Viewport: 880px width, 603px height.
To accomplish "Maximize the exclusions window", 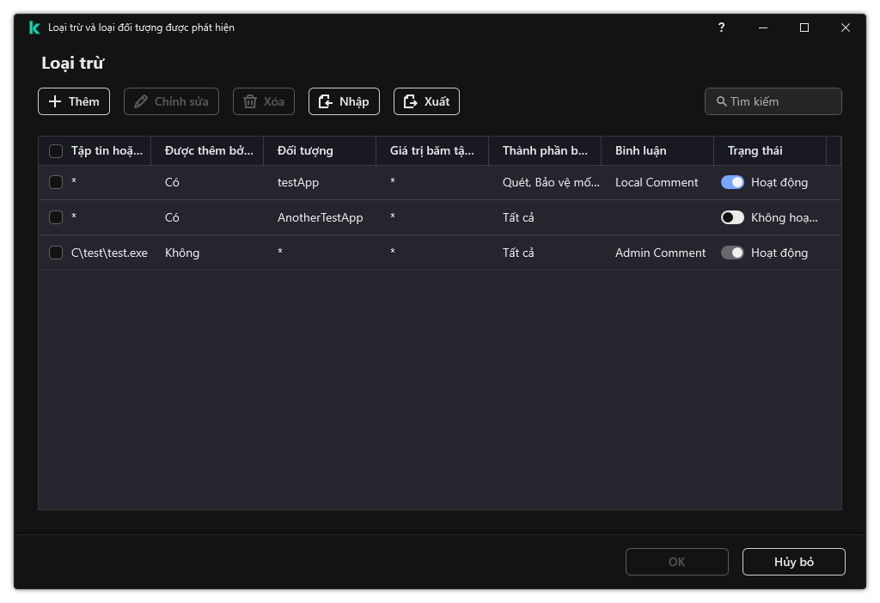I will tap(804, 27).
